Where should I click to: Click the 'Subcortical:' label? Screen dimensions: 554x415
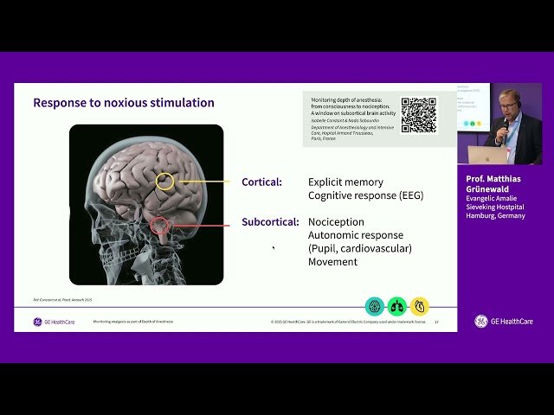tap(270, 222)
